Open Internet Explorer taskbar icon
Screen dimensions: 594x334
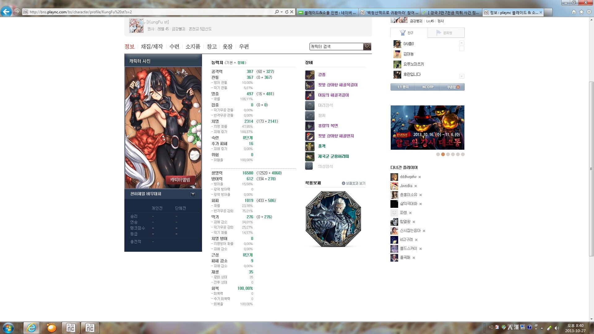[x=31, y=328]
